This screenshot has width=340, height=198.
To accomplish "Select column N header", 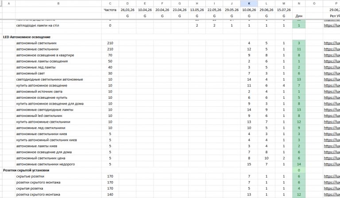I will pyautogui.click(x=299, y=4).
